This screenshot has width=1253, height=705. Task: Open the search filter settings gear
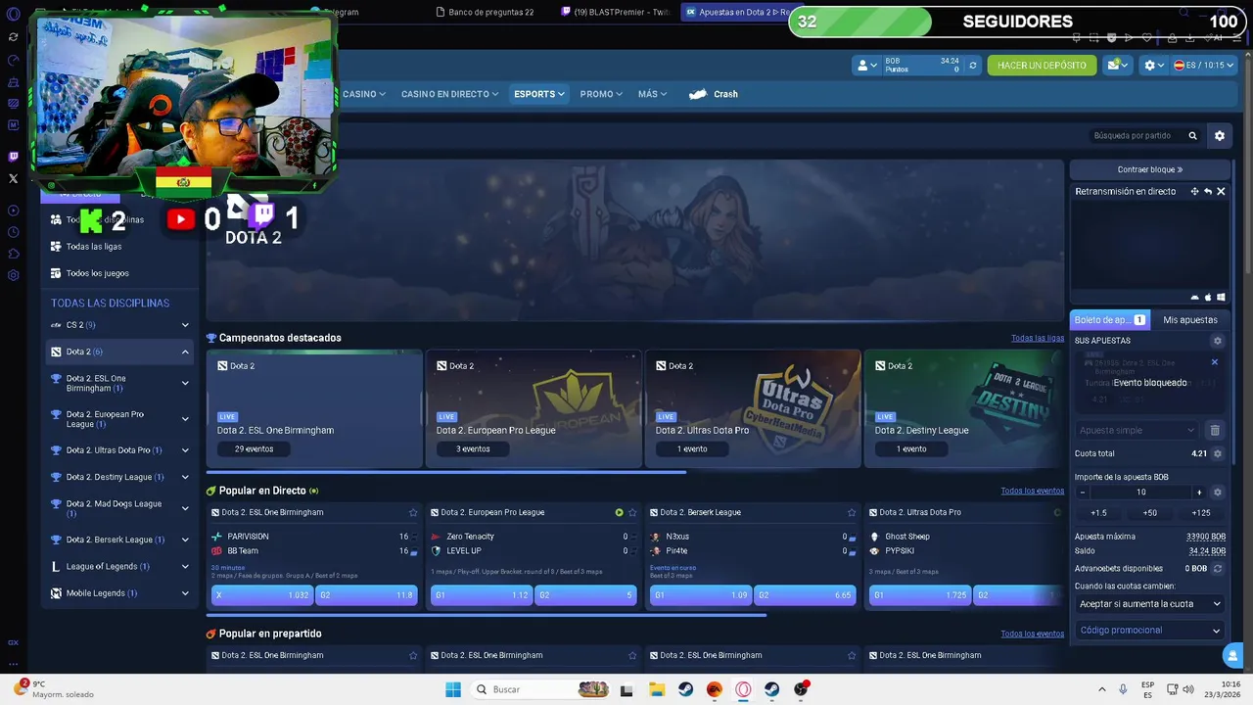click(x=1220, y=136)
